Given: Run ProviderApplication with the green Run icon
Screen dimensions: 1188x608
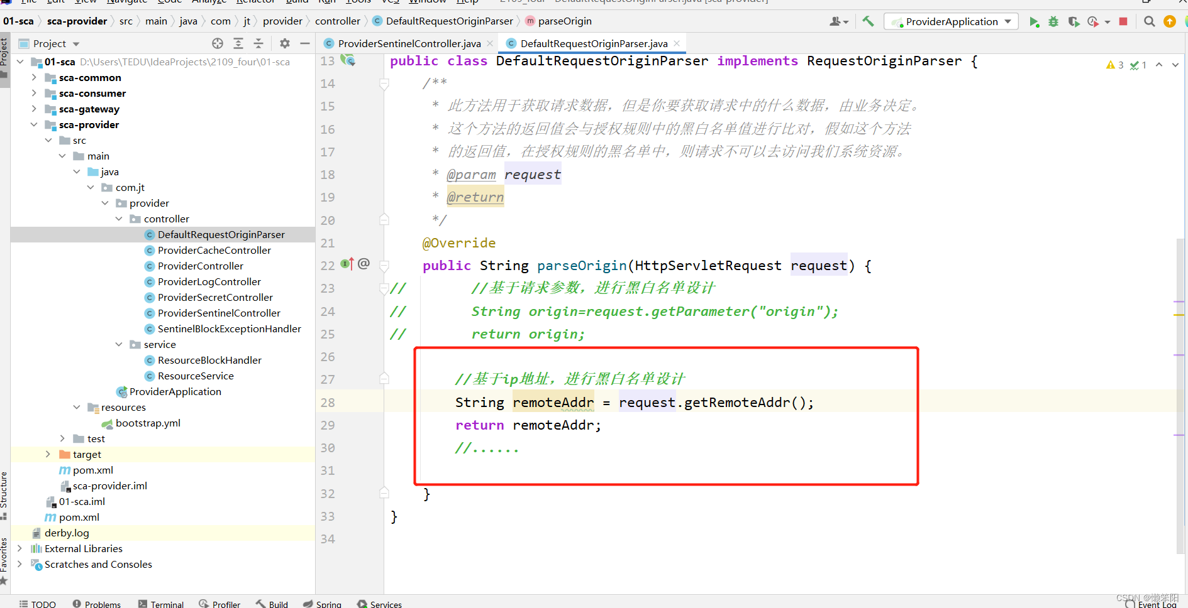Looking at the screenshot, I should (x=1035, y=21).
